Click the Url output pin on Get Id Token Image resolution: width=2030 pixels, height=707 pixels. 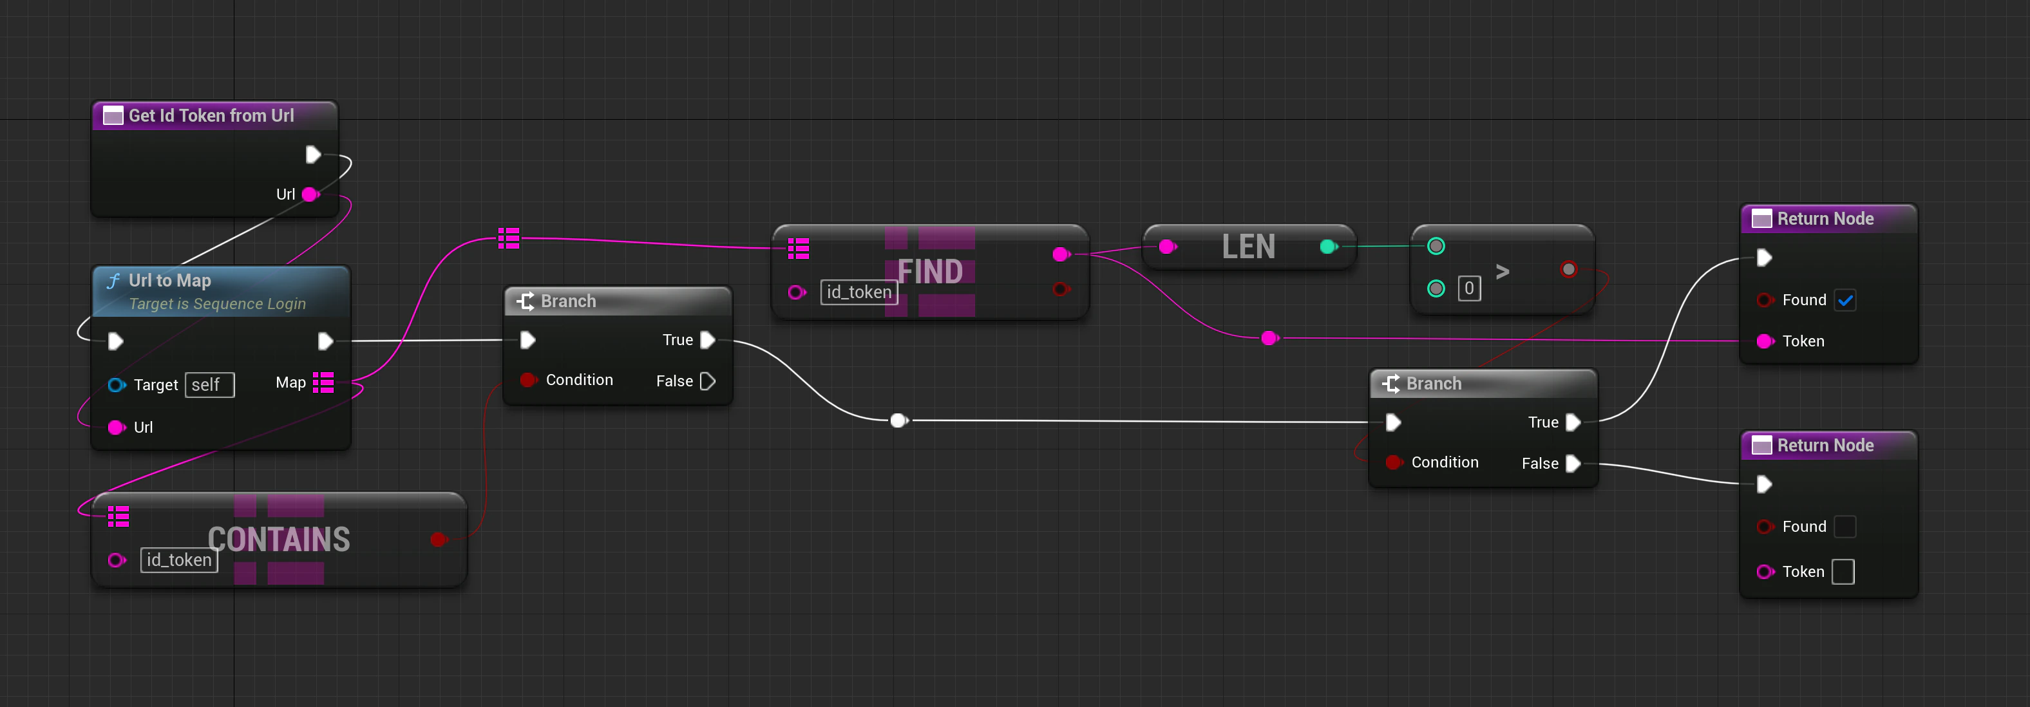310,194
